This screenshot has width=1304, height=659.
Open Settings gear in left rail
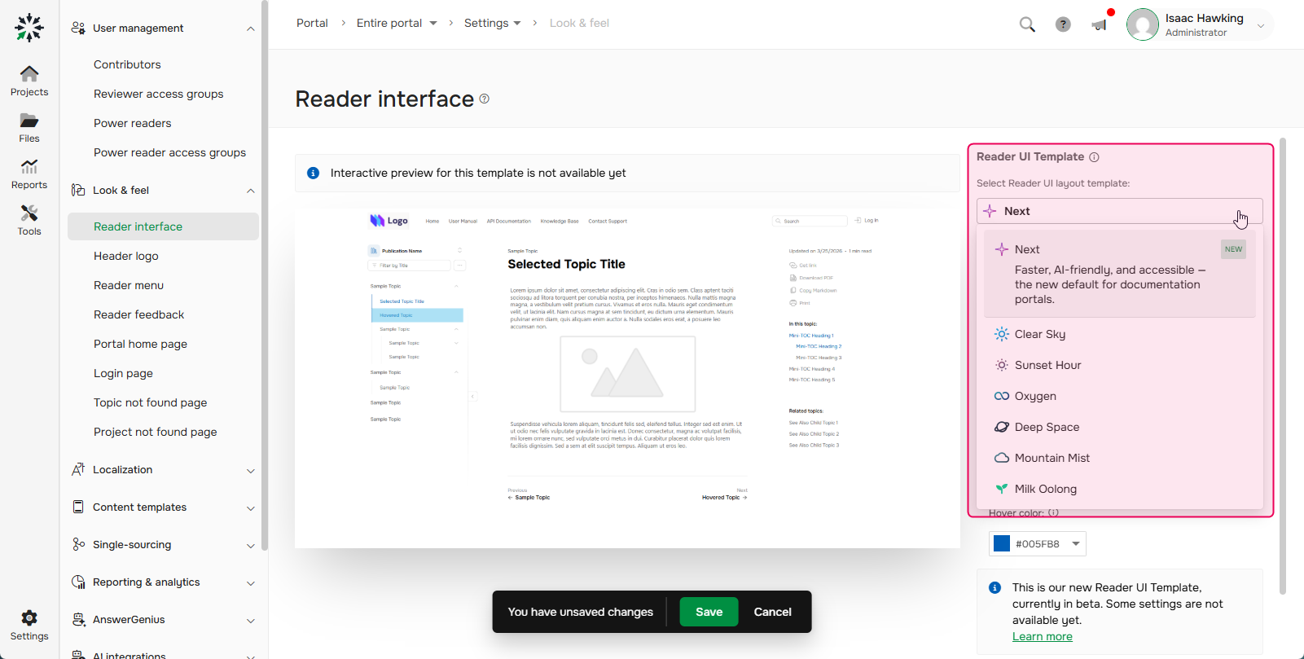[x=29, y=625]
